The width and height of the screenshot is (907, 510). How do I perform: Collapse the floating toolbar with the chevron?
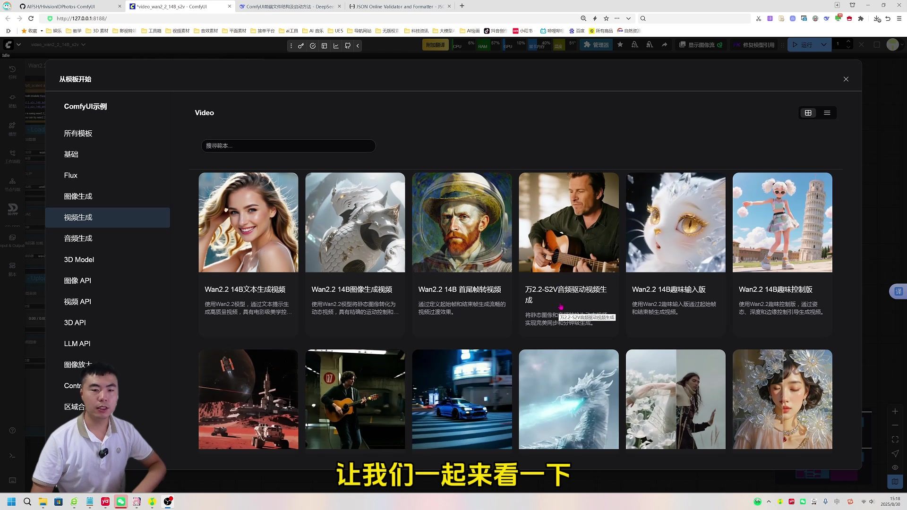[x=358, y=46]
